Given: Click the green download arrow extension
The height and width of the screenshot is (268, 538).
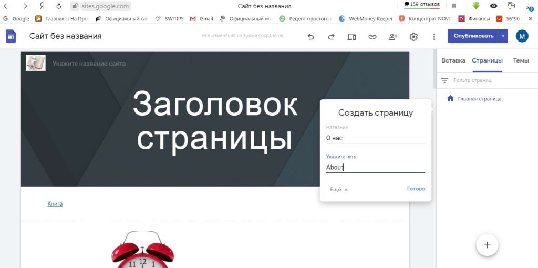Looking at the screenshot, I should pos(476,6).
